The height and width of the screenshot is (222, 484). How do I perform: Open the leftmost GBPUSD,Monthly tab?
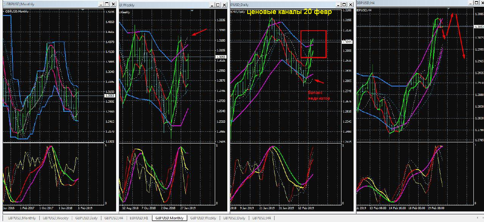[22, 218]
